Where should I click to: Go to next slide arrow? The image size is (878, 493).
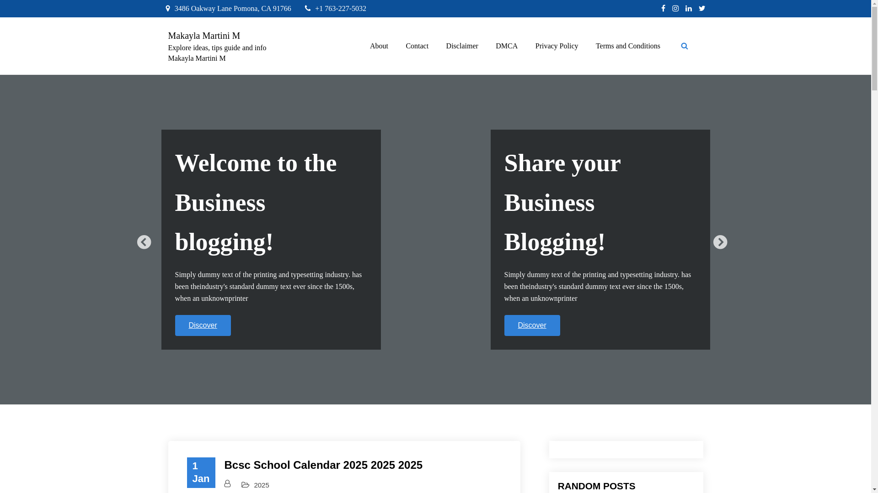pyautogui.click(x=720, y=242)
